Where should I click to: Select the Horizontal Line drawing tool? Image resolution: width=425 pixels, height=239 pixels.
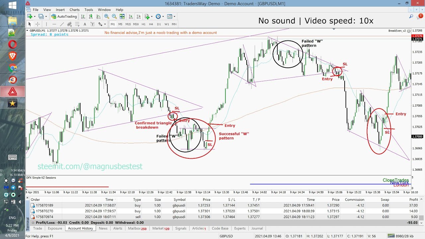click(x=54, y=24)
